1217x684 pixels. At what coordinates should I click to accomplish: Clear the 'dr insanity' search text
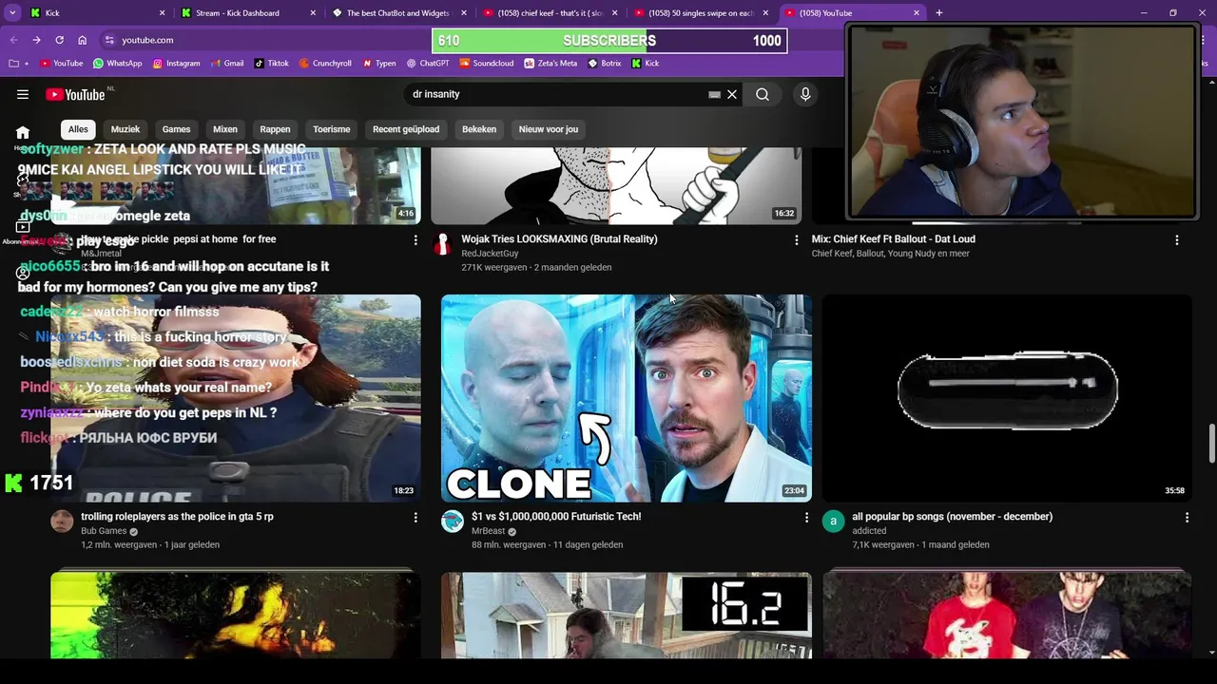click(x=732, y=94)
